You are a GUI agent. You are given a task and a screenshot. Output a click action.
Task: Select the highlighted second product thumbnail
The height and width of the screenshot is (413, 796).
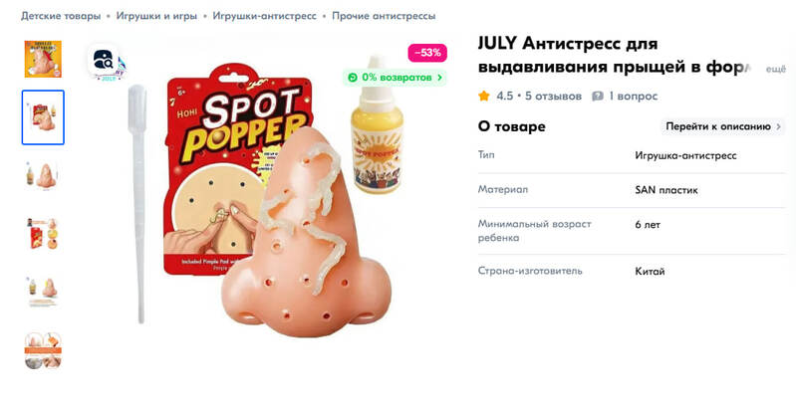click(x=43, y=117)
